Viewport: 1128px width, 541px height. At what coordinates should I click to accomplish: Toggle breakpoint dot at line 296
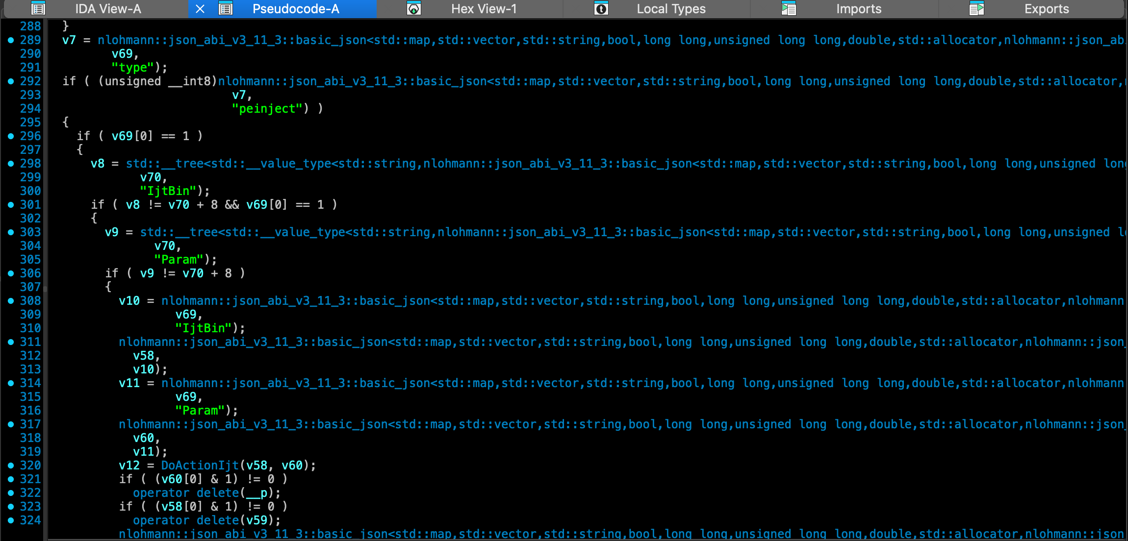click(11, 136)
